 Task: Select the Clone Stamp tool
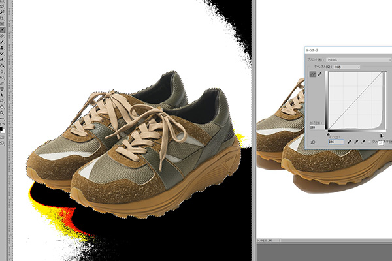point(2,48)
